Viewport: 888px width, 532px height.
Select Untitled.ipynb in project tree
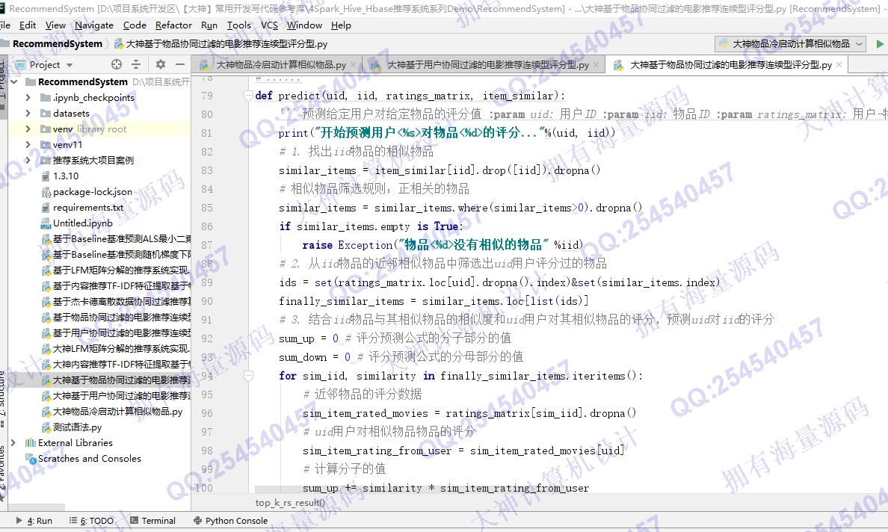tap(83, 223)
